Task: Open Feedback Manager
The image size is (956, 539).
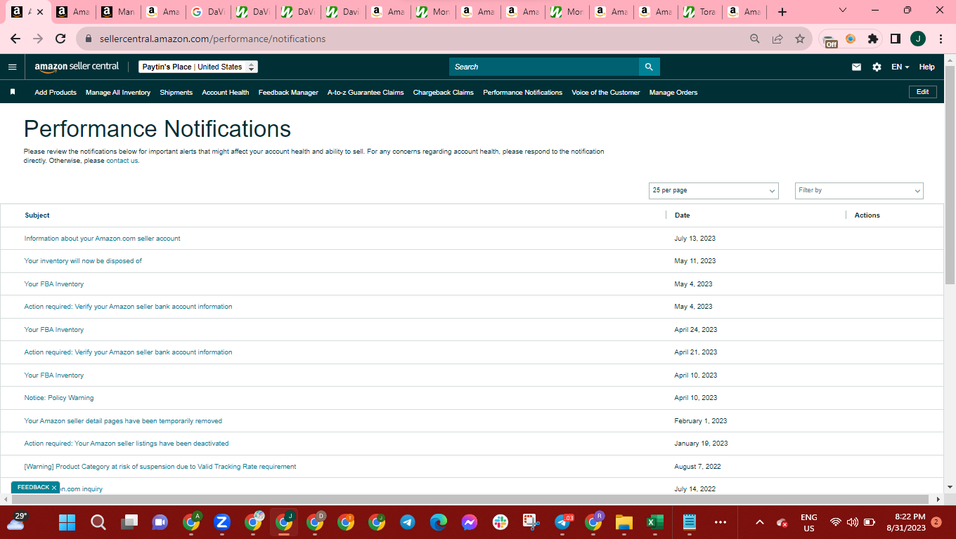Action: pyautogui.click(x=288, y=93)
